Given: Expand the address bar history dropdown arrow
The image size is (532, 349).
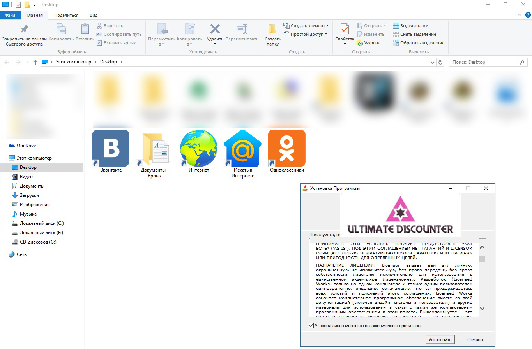Looking at the screenshot, I should pyautogui.click(x=432, y=62).
